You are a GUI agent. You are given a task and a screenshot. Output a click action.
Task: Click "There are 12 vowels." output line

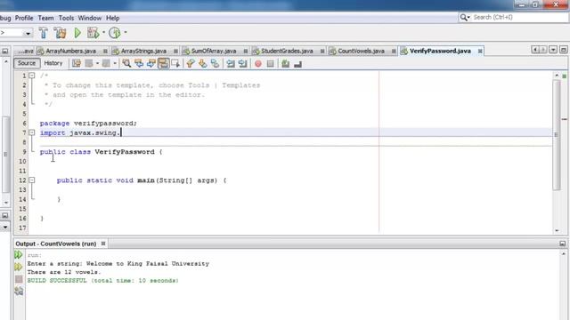coord(64,272)
